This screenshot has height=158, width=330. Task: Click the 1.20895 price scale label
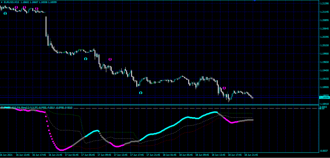pos(324,20)
